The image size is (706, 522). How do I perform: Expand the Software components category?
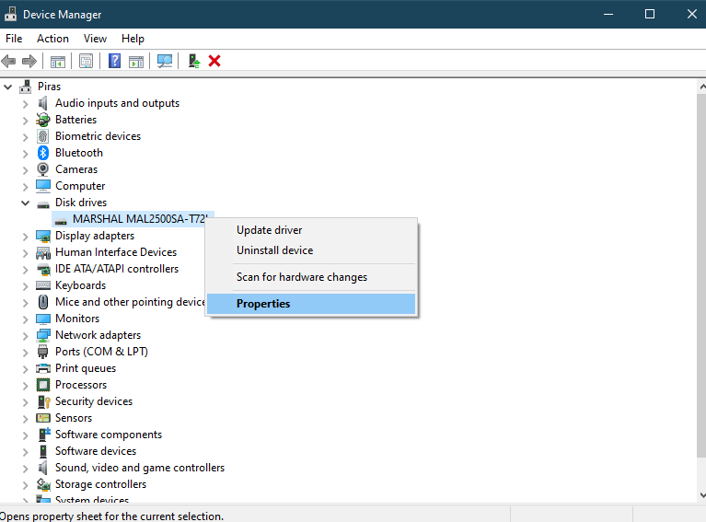pyautogui.click(x=25, y=435)
